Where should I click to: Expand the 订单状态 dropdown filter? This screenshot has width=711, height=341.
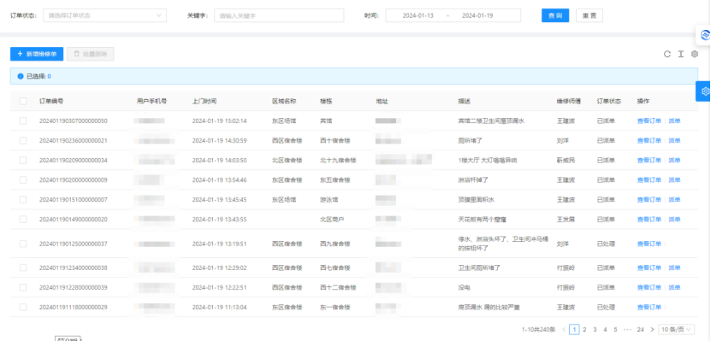pyautogui.click(x=104, y=15)
